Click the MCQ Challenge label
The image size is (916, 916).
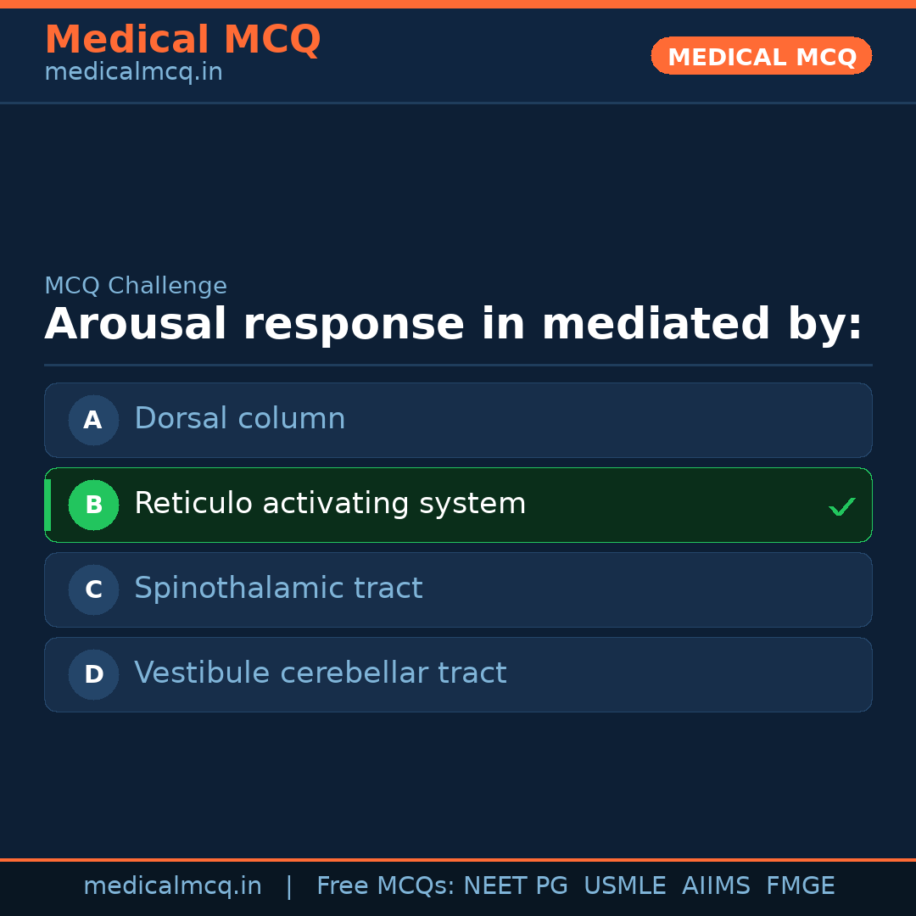[x=136, y=287]
